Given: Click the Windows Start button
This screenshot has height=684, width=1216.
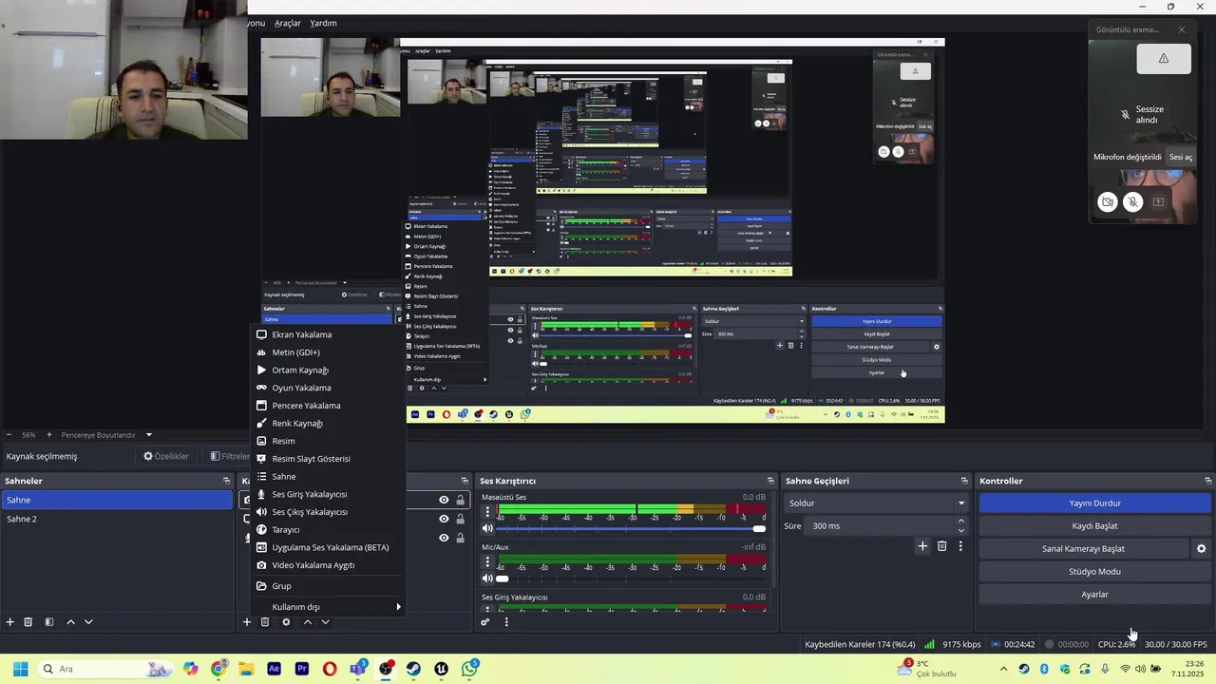Looking at the screenshot, I should point(20,669).
